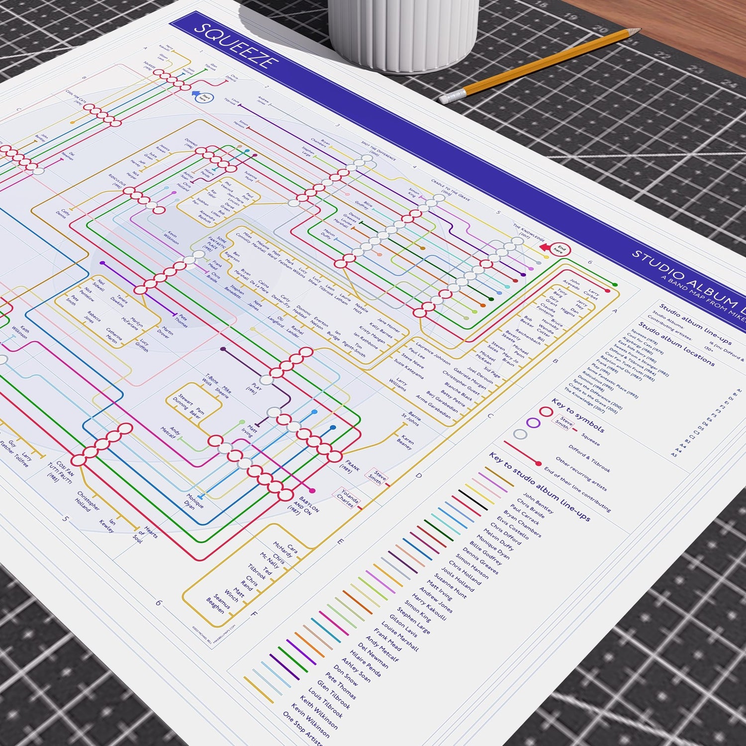Select 'Paul Carrack' in the line-up key

(524, 515)
